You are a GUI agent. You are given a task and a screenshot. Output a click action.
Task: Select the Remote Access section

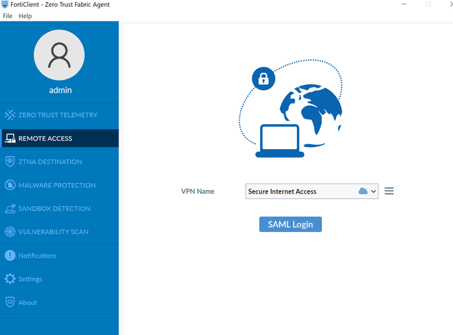click(x=59, y=139)
